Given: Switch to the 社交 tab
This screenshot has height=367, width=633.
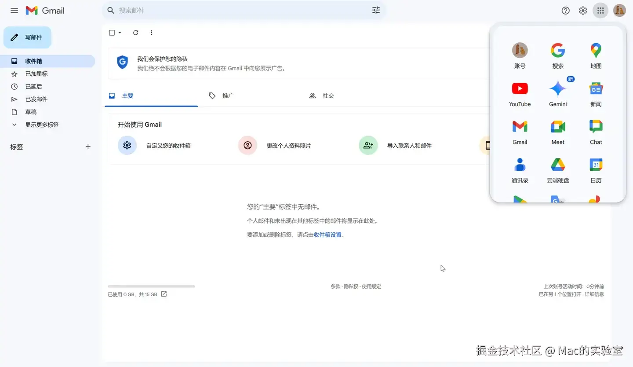Looking at the screenshot, I should (x=351, y=95).
